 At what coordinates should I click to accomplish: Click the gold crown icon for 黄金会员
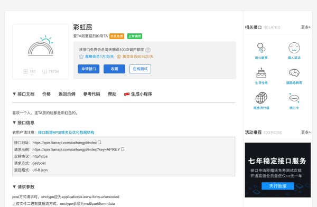pyautogui.click(x=119, y=57)
